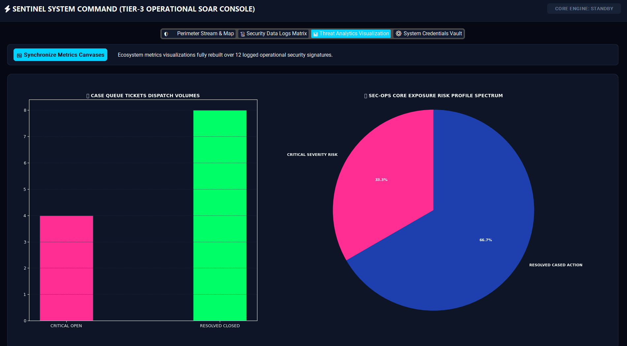627x346 pixels.
Task: Click the RESOLVED CLOSED axis label
Action: click(220, 326)
